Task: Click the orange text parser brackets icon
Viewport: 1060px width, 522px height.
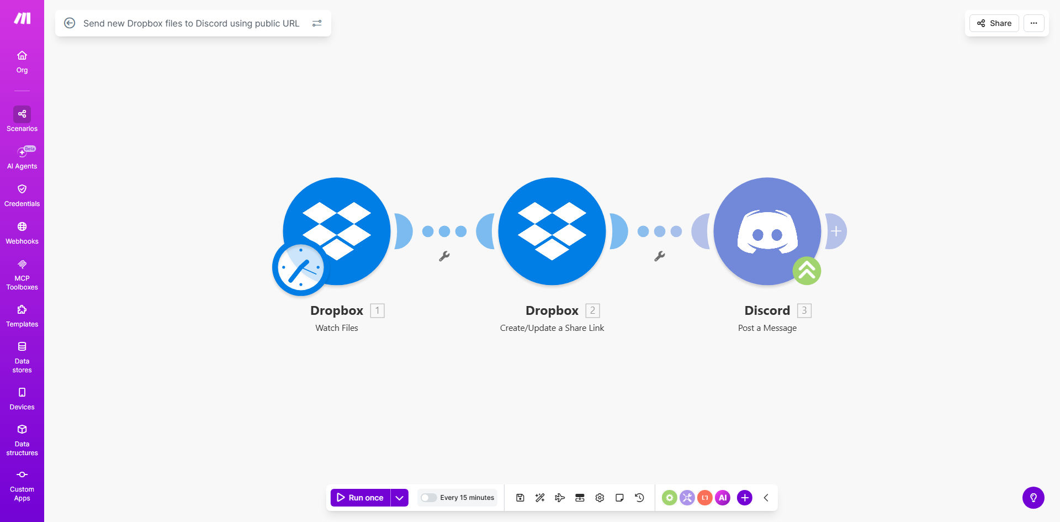Action: point(705,498)
